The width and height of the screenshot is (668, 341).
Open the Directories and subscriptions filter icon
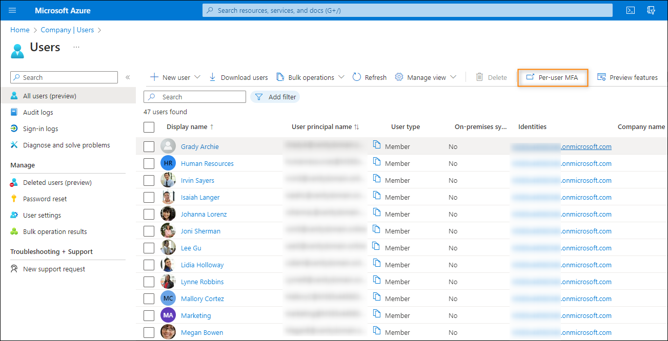tap(651, 10)
